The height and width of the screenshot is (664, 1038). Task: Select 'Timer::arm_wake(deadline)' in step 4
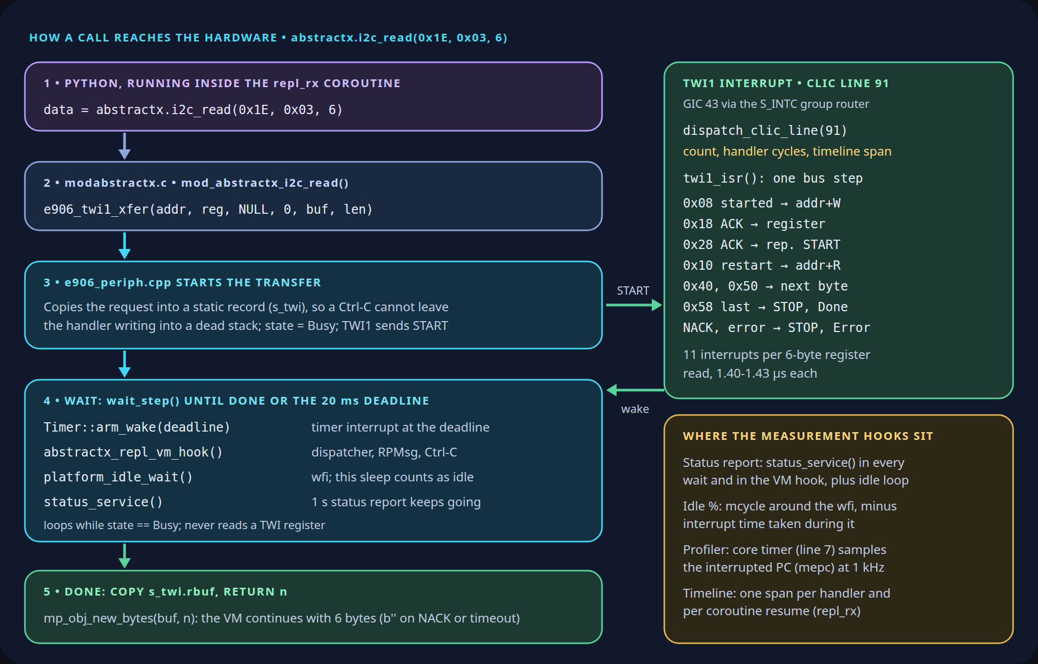(137, 427)
